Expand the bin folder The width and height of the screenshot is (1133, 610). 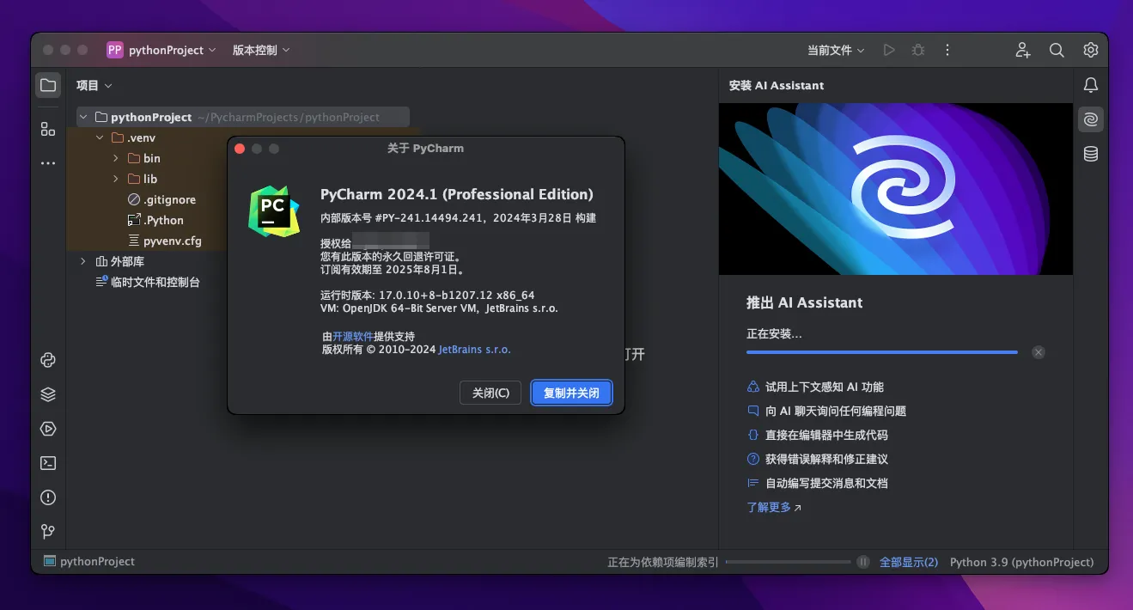116,158
